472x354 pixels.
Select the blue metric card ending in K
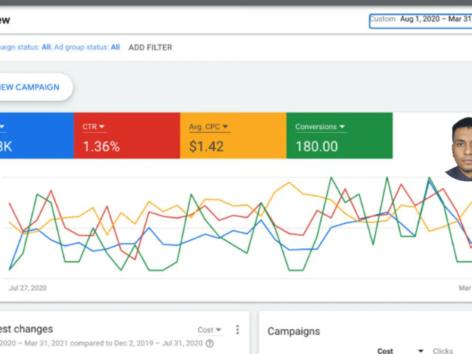(37, 135)
